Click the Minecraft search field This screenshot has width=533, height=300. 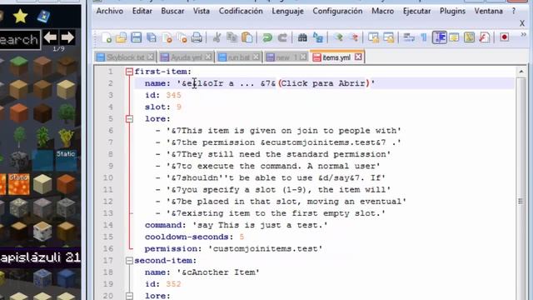20,40
